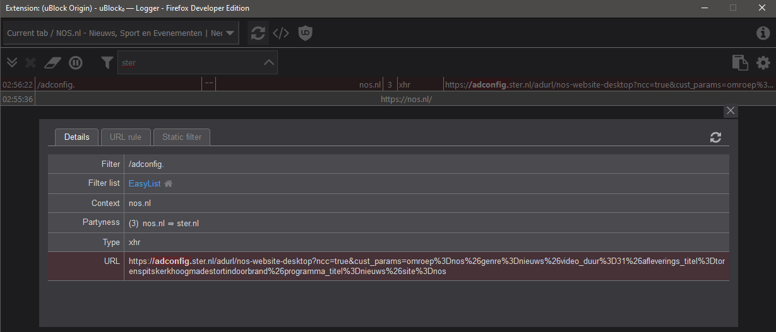Open the uBlock shield popup panel

click(x=306, y=33)
